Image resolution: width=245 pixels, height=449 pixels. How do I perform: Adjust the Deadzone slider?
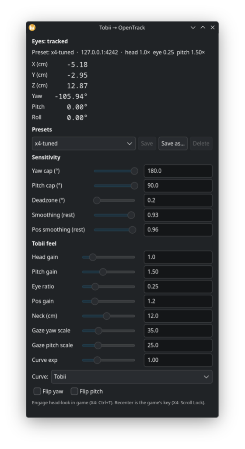pos(114,200)
